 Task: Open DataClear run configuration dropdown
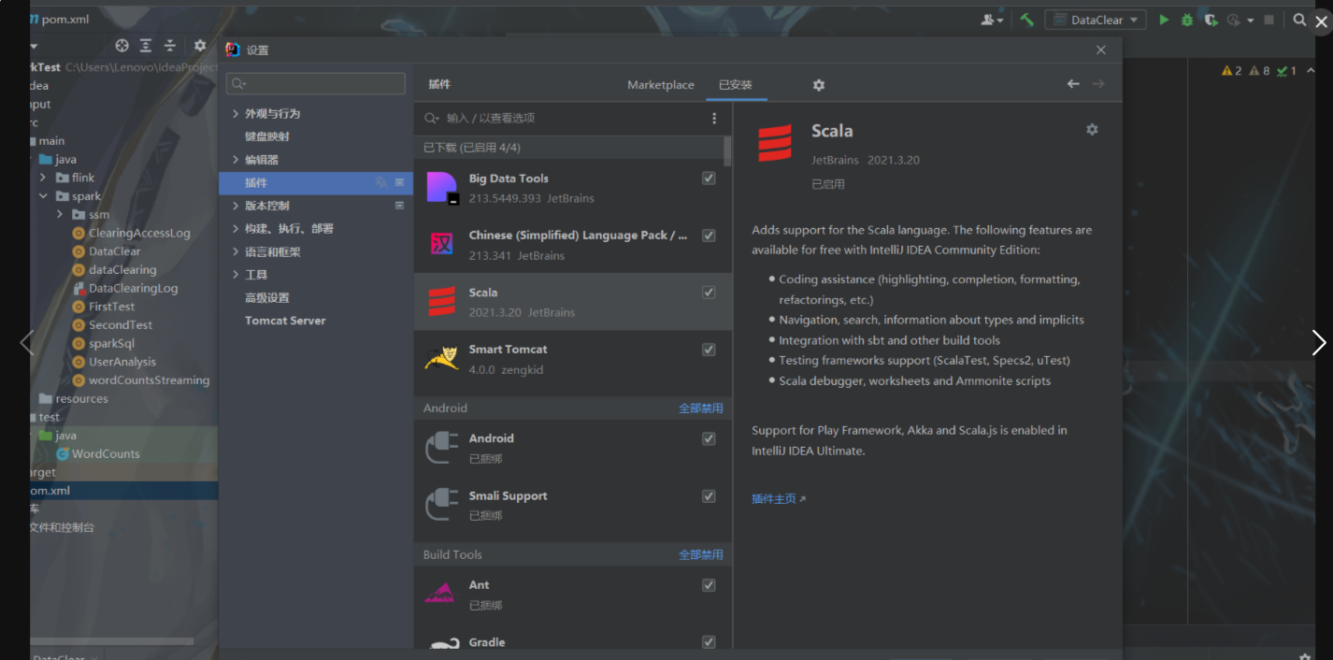(1096, 20)
